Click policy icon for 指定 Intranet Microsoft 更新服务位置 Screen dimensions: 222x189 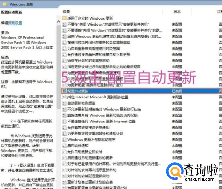(x=65, y=97)
